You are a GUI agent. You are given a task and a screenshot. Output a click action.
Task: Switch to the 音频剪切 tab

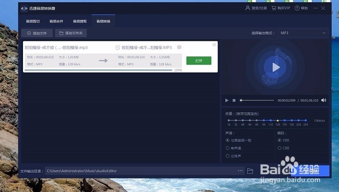click(33, 21)
